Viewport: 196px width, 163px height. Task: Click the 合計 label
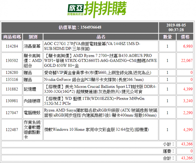(169, 158)
